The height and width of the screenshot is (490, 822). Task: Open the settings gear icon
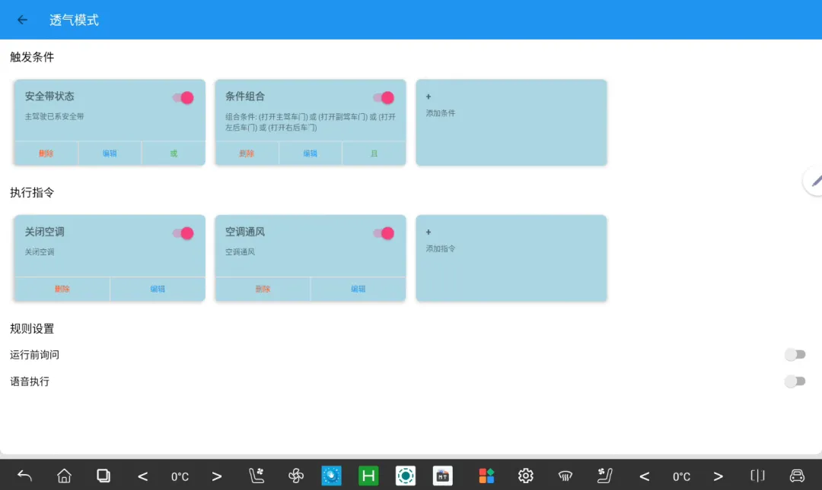[526, 476]
